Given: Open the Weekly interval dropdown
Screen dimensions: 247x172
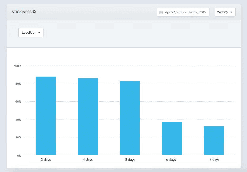Looking at the screenshot, I should point(225,12).
